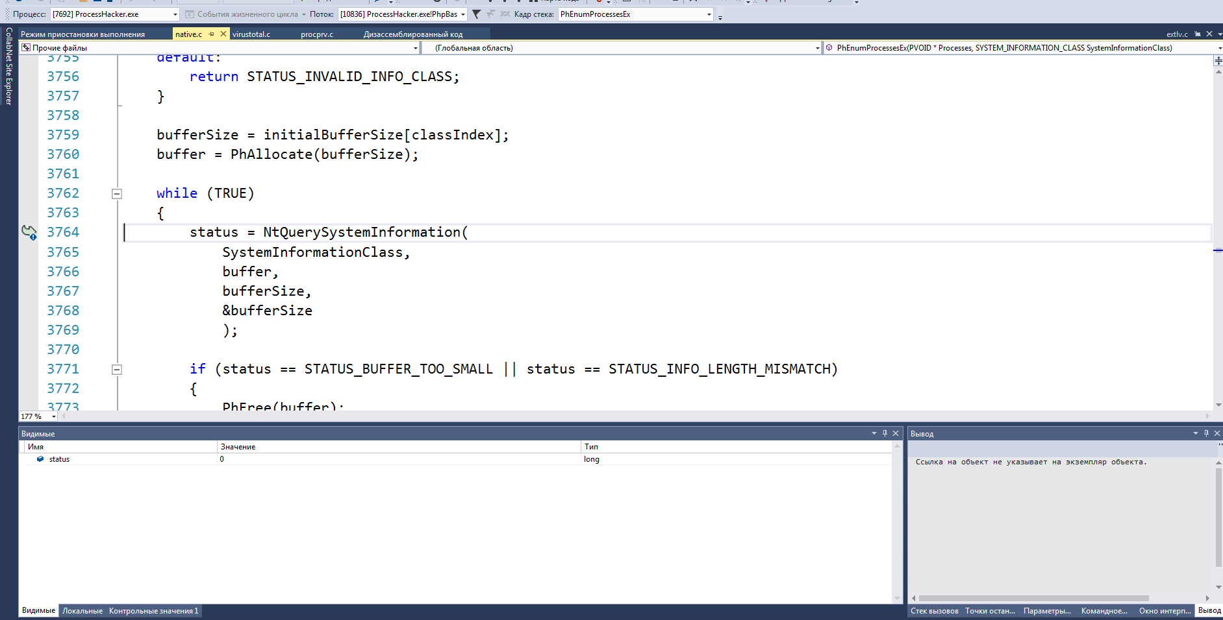This screenshot has width=1223, height=620.
Task: Expand the Прочие файлы scope dropdown
Action: tap(416, 48)
